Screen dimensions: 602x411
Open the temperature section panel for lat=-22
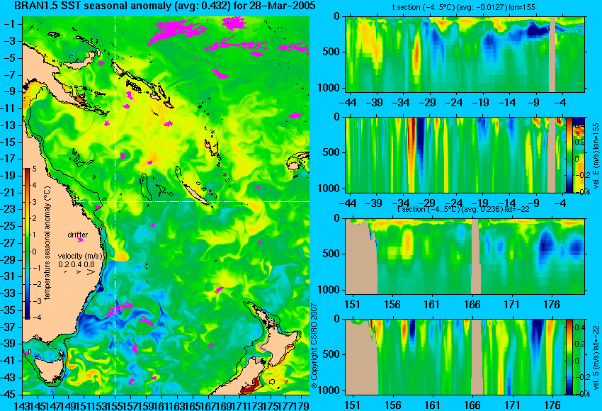coord(465,257)
